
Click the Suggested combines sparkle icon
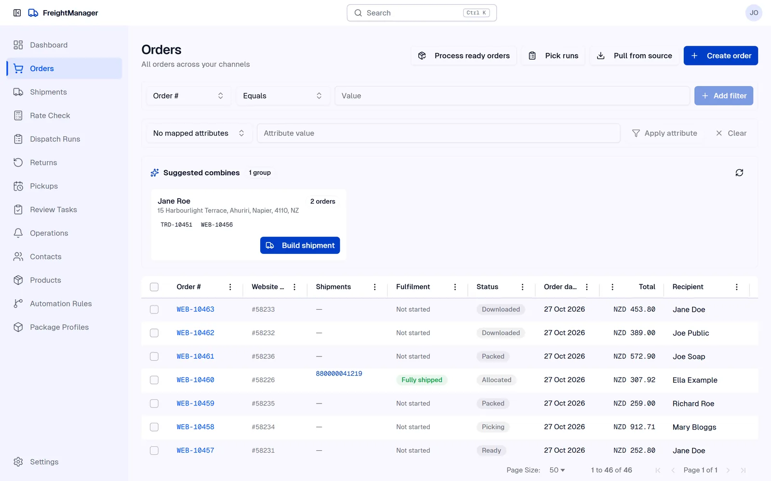click(155, 173)
